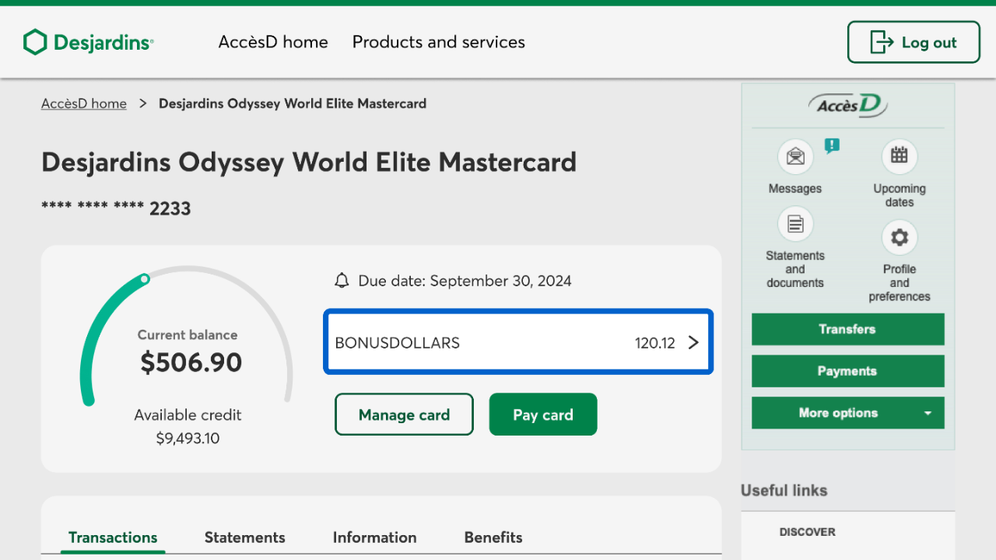Open Profile and preferences gear icon
The width and height of the screenshot is (996, 560).
click(x=900, y=237)
